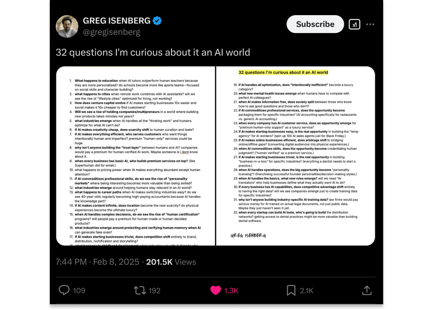Image resolution: width=433 pixels, height=310 pixels.
Task: Click the 201.5K Views count
Action: pyautogui.click(x=171, y=262)
